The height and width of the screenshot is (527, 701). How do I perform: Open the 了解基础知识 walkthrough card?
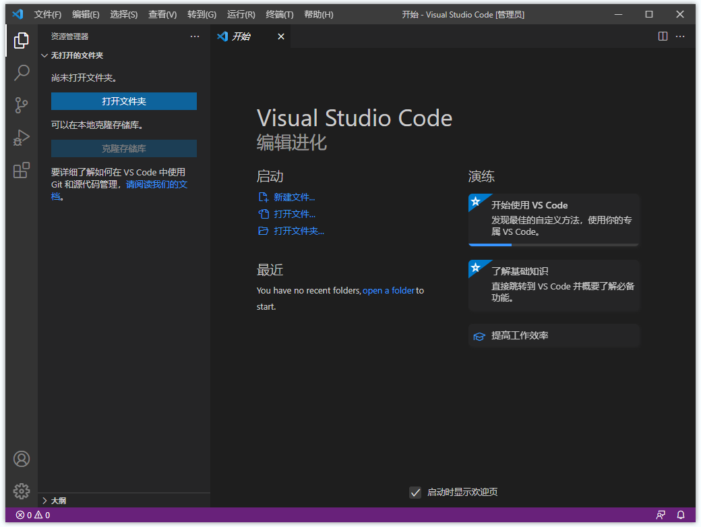pos(553,285)
